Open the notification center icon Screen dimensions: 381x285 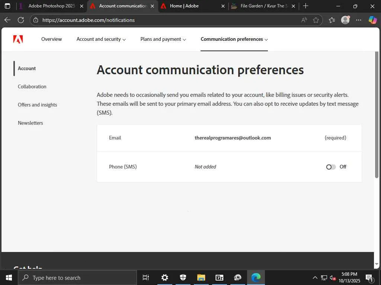(x=369, y=278)
